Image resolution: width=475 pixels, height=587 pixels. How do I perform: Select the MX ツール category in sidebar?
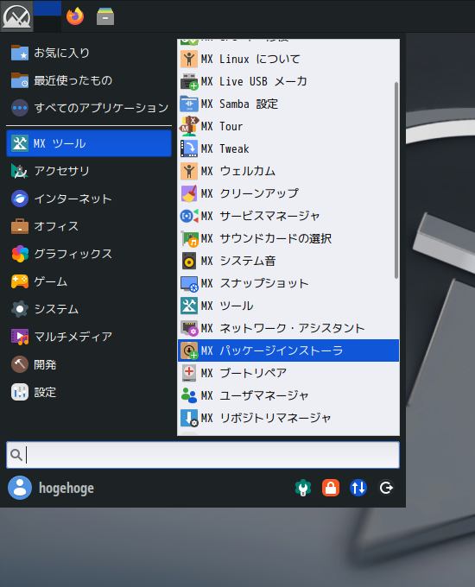(x=89, y=143)
